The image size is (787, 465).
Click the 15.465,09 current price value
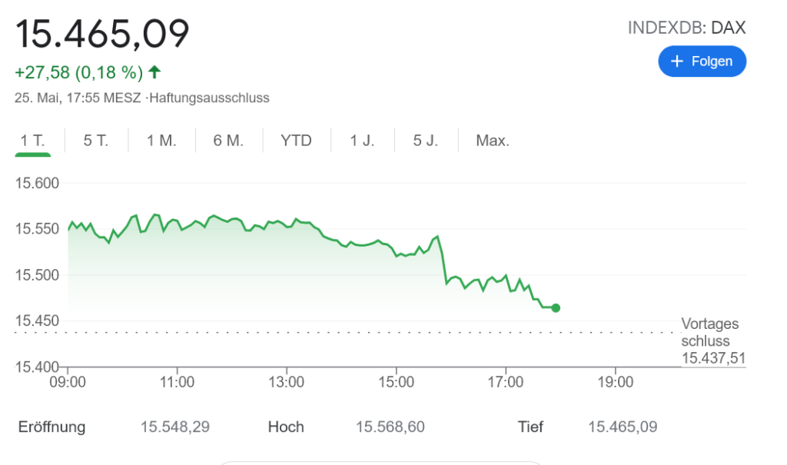pyautogui.click(x=102, y=35)
